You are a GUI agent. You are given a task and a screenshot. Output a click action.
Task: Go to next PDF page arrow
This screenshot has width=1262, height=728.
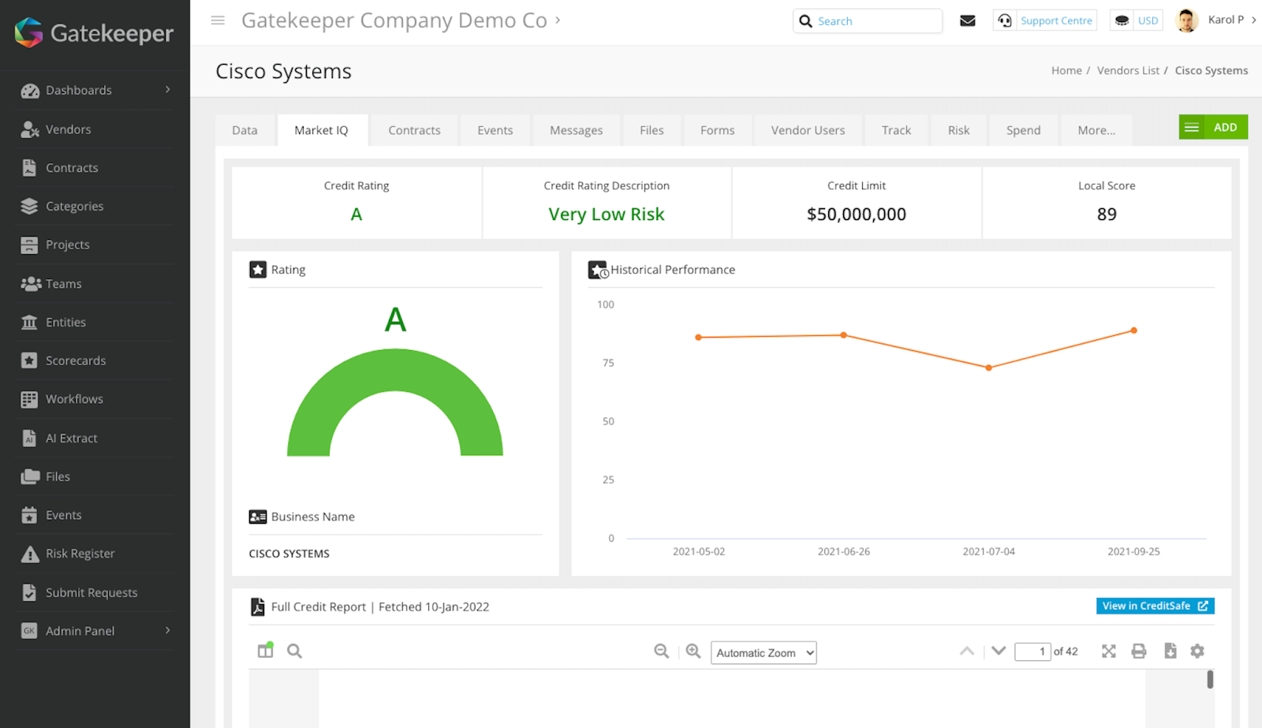click(x=999, y=651)
